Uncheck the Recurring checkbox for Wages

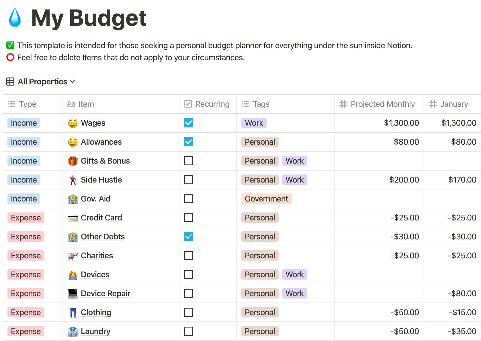click(x=188, y=123)
